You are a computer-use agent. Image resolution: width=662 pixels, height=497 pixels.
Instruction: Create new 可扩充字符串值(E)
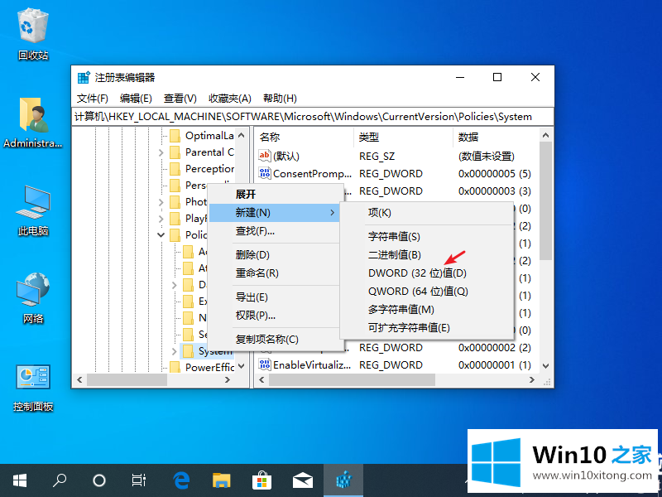pyautogui.click(x=427, y=327)
